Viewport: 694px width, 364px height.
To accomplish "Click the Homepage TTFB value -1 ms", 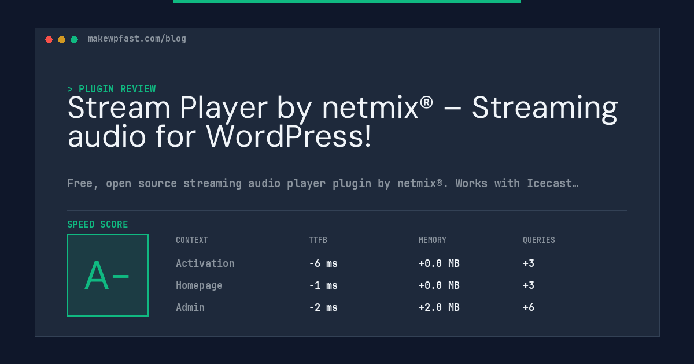I will 323,285.
